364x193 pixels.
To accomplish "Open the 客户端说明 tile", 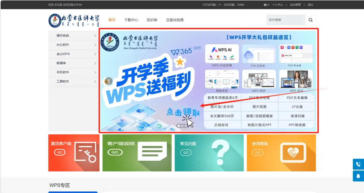I will (137, 153).
